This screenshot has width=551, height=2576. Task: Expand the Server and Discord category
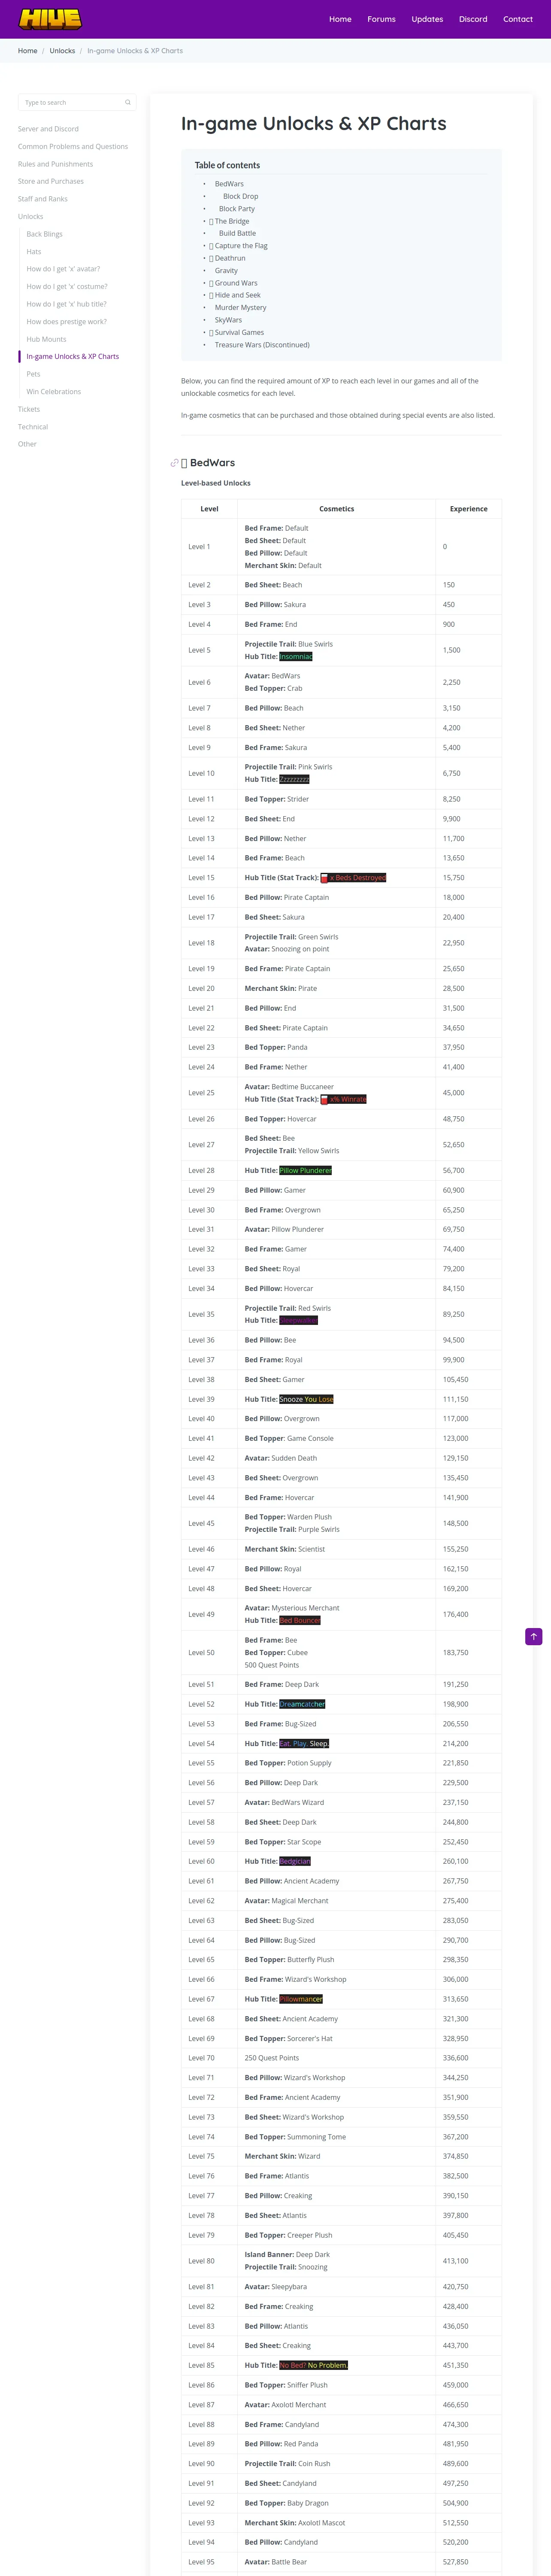[x=48, y=129]
